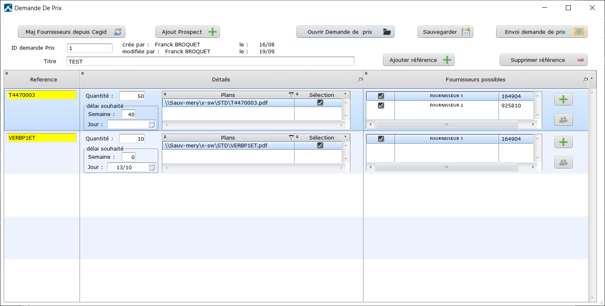Screen dimensions: 605x306
Task: Select FOURNISSEUR 2 name cell
Action: 446,105
